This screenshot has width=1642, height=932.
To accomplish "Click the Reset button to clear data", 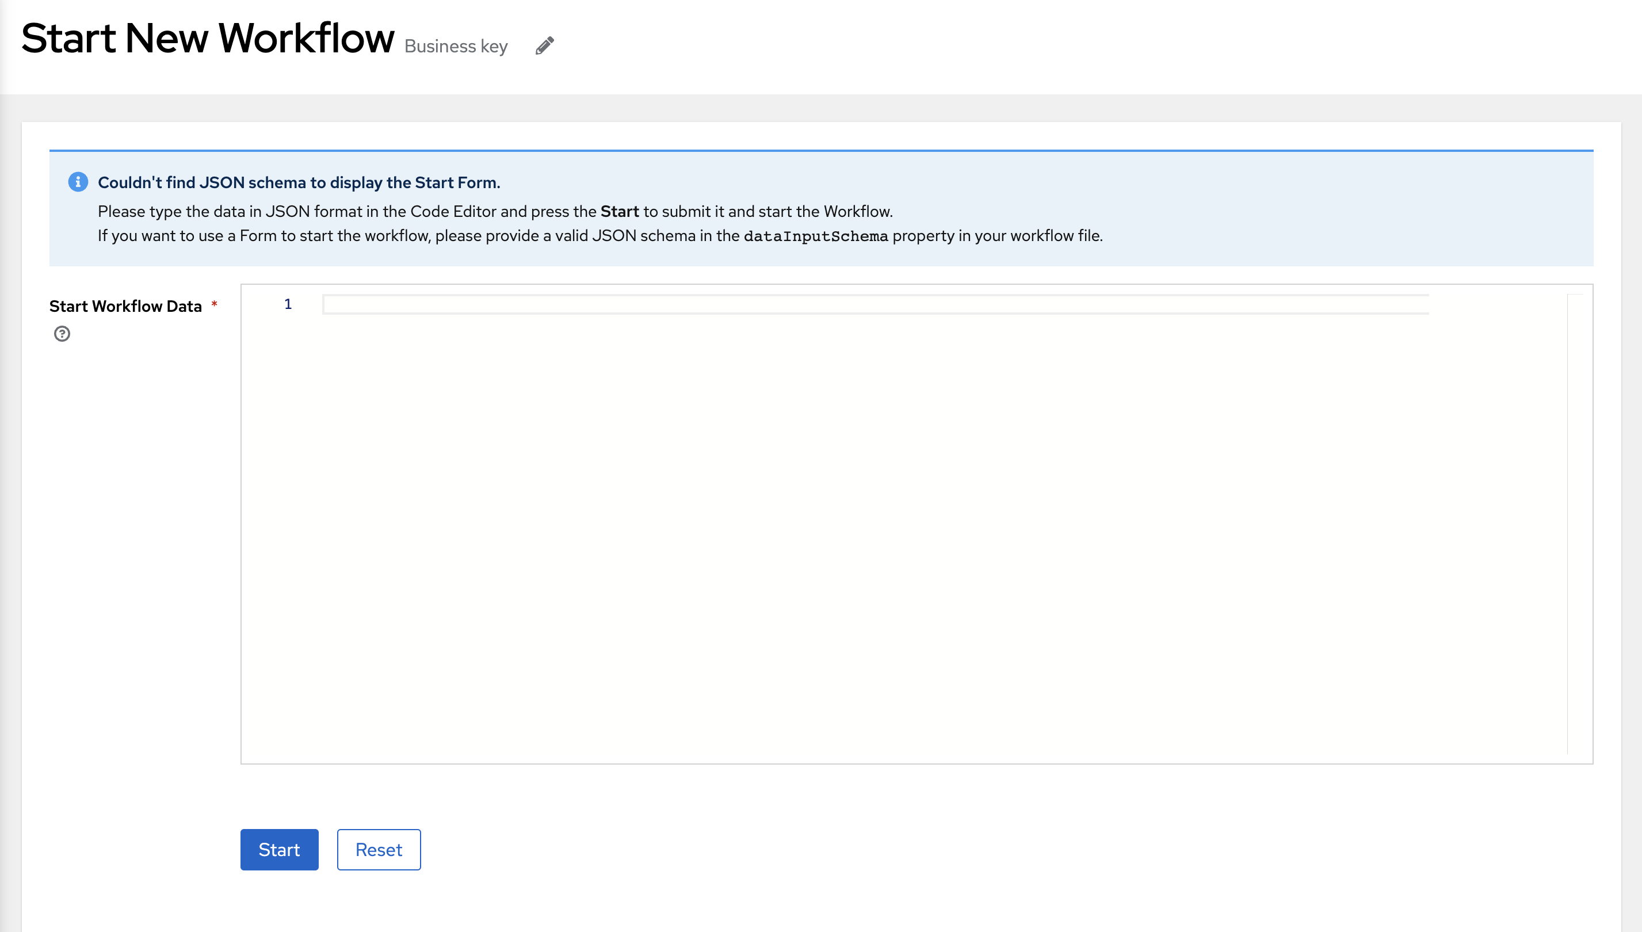I will [x=378, y=849].
